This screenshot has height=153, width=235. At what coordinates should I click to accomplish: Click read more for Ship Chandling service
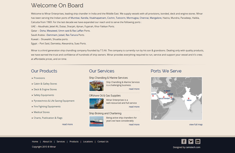click(134, 89)
